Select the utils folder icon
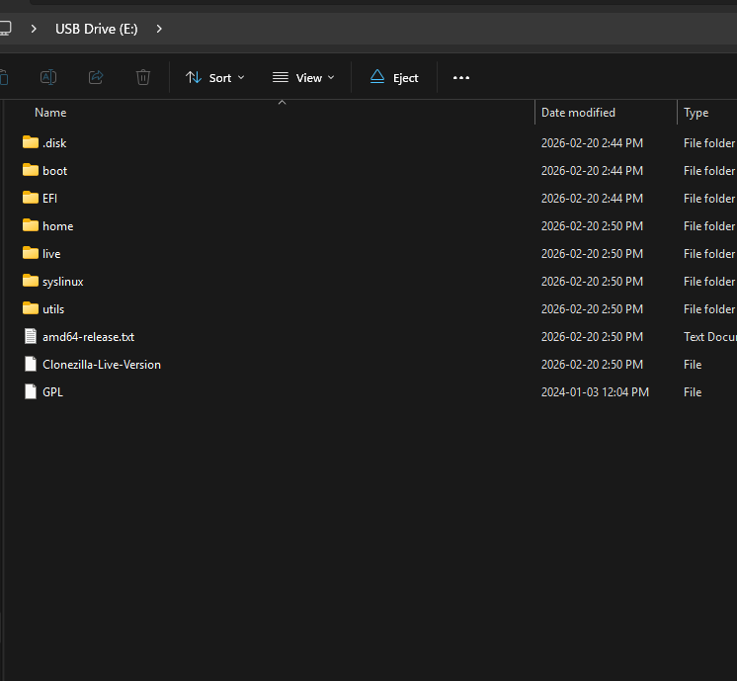 coord(31,308)
